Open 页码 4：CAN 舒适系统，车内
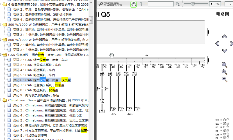This screenshot has width=233, height=140. click(34, 70)
